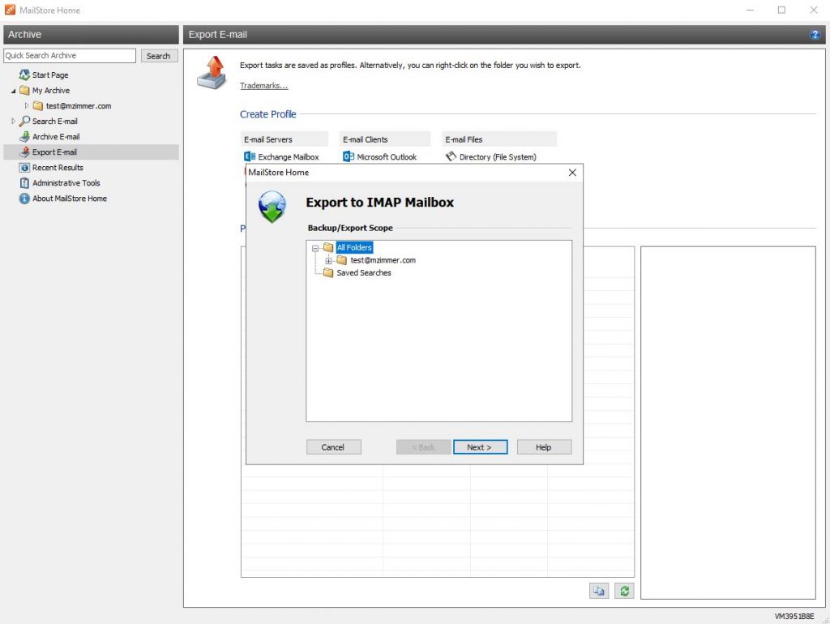Click the green refresh icon button

pos(623,591)
